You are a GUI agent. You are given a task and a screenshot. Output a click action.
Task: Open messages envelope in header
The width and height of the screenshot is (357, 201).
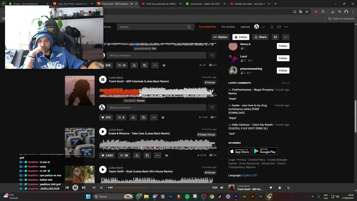pos(279,27)
